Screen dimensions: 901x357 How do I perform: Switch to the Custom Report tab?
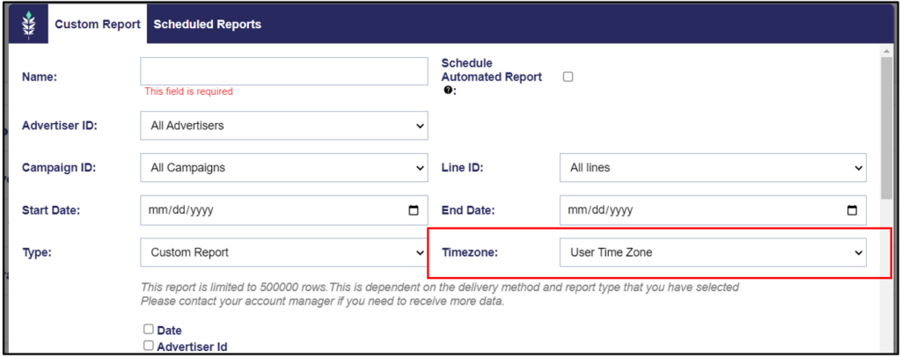(x=98, y=24)
